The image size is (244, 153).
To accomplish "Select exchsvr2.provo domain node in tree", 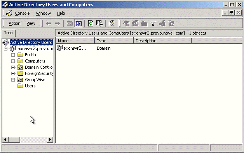I will (x=35, y=49).
